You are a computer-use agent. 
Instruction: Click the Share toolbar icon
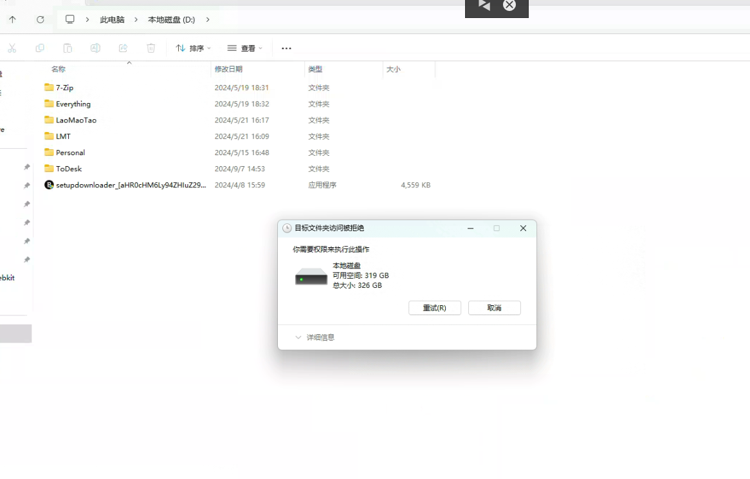(x=123, y=48)
